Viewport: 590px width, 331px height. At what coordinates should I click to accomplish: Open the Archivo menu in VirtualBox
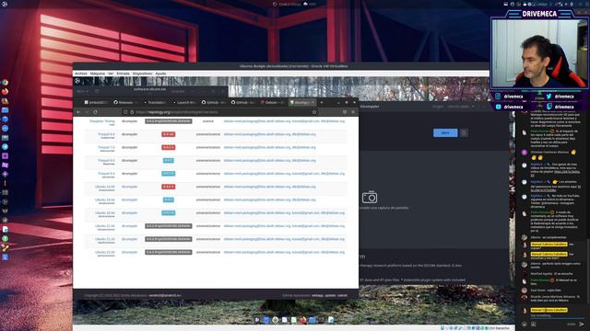pos(80,74)
